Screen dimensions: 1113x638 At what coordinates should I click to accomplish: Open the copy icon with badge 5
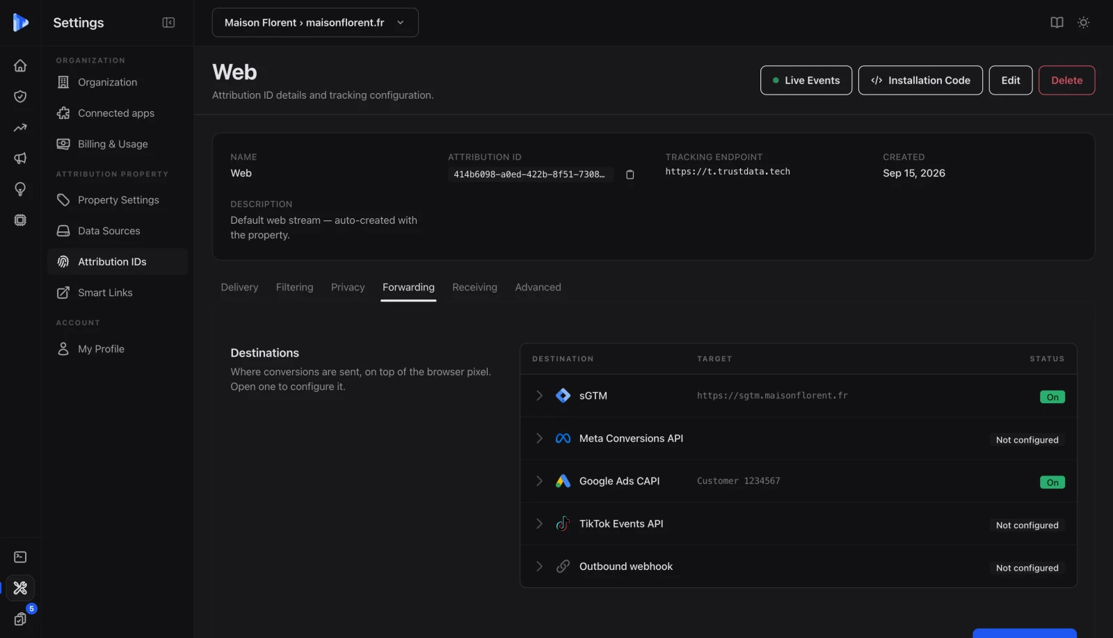pyautogui.click(x=20, y=619)
